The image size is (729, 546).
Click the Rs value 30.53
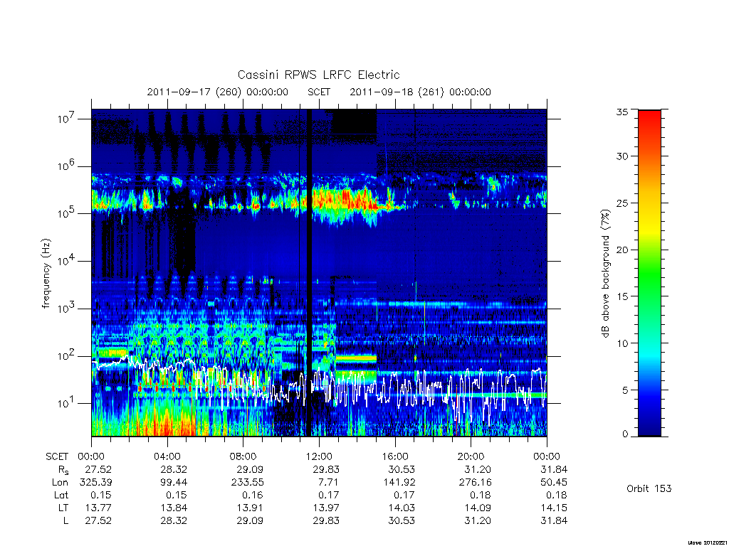click(402, 469)
